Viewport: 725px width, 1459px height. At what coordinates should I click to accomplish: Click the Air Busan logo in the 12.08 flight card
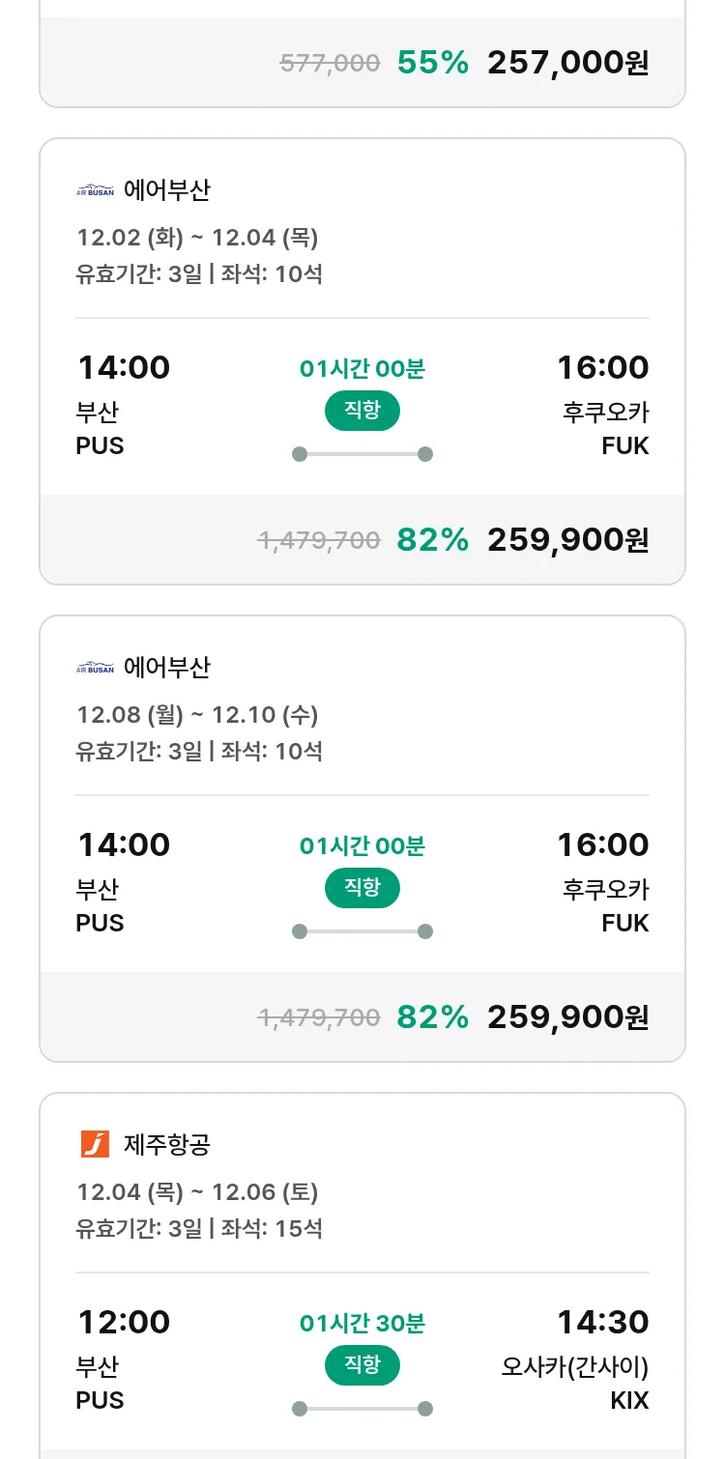point(95,668)
